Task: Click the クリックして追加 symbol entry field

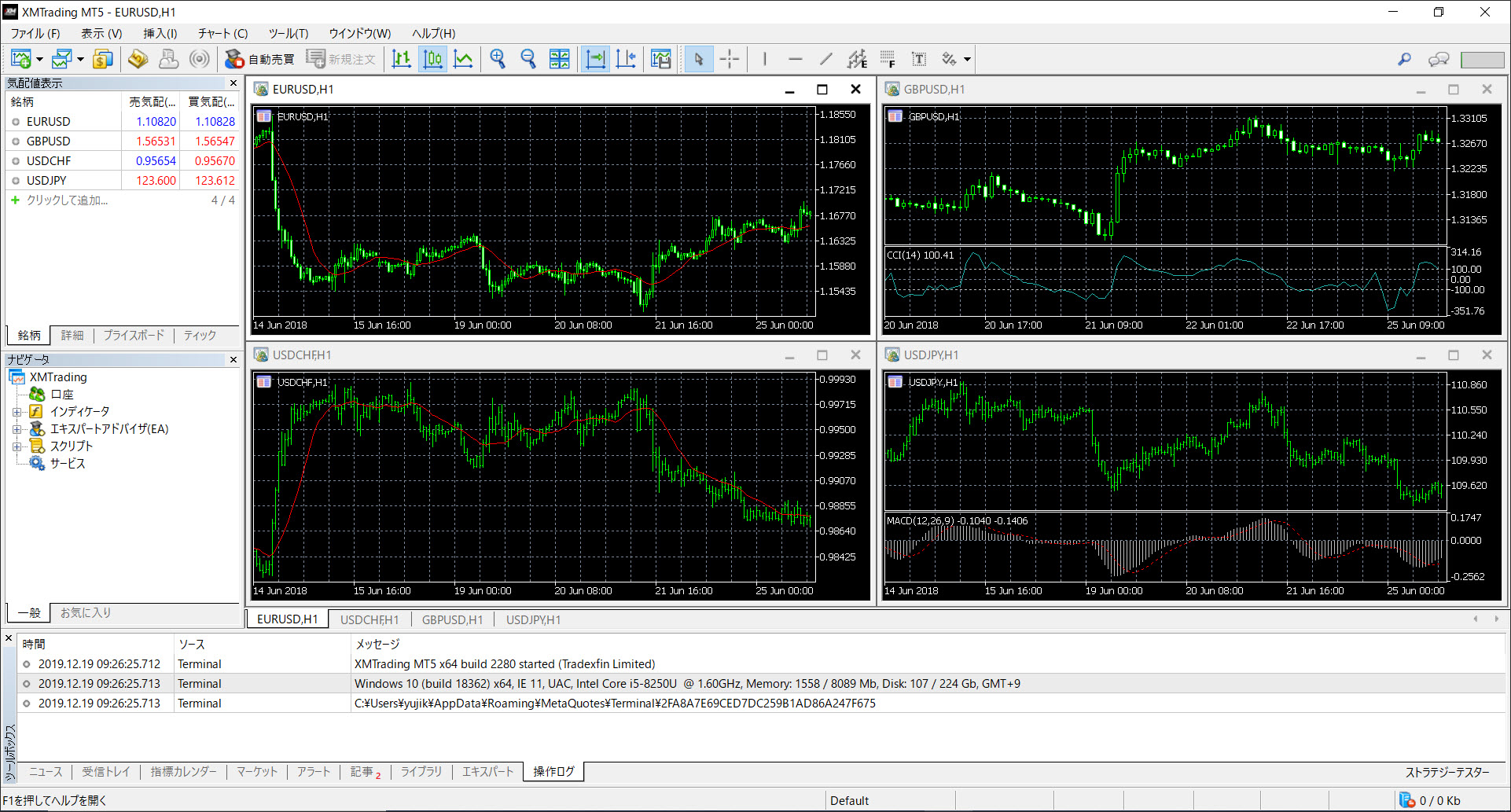Action: point(68,200)
